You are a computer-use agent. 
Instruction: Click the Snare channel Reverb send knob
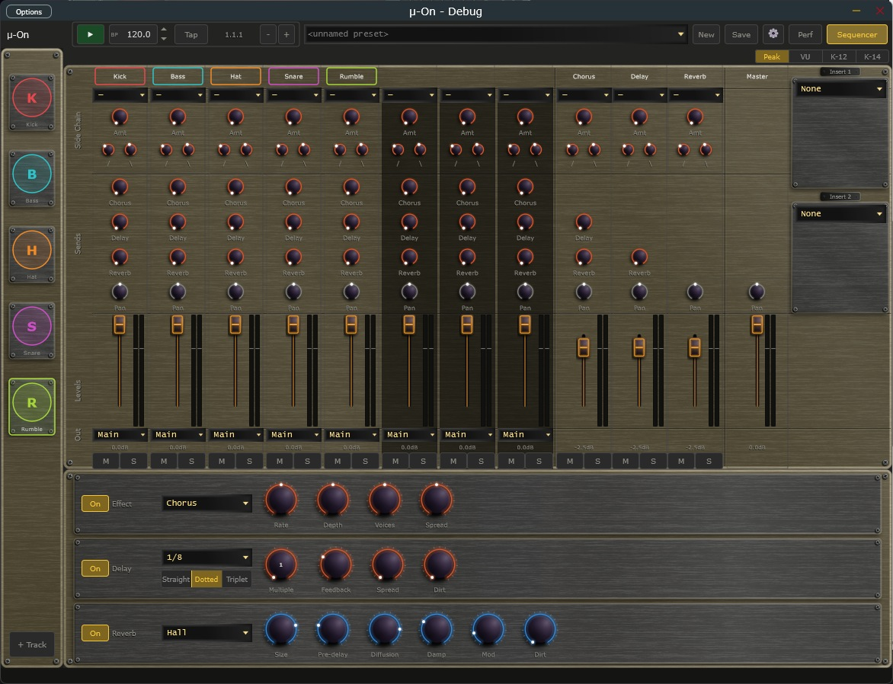293,257
